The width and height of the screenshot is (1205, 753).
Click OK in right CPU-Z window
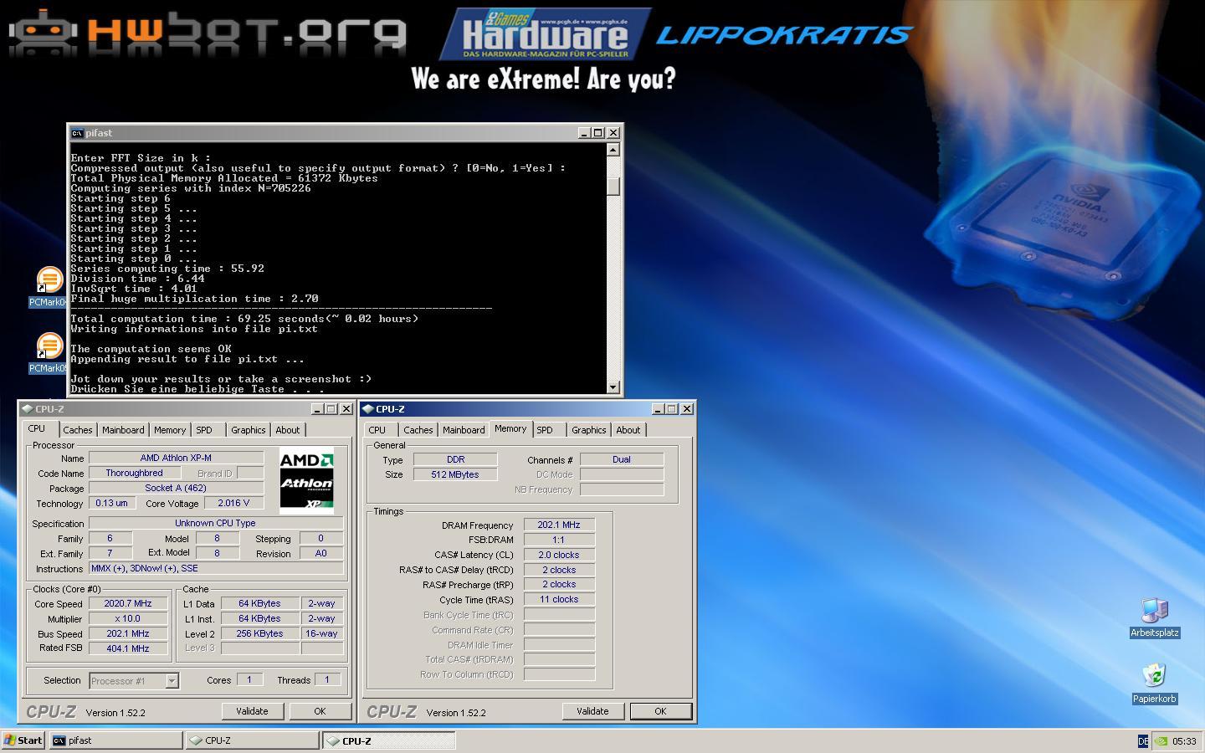(660, 711)
